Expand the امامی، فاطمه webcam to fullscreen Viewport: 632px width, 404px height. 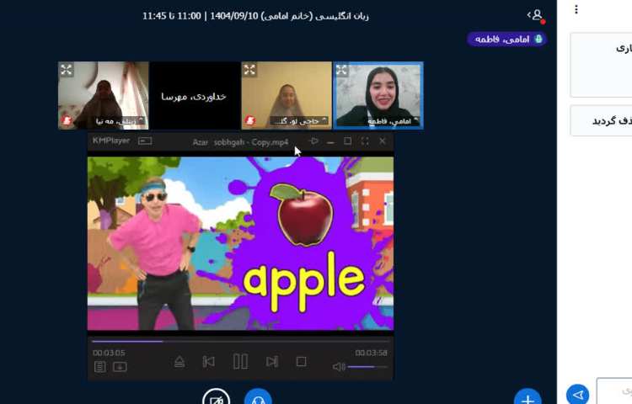[341, 70]
